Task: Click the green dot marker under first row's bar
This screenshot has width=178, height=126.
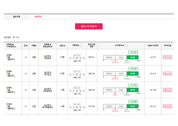Action: click(x=127, y=61)
